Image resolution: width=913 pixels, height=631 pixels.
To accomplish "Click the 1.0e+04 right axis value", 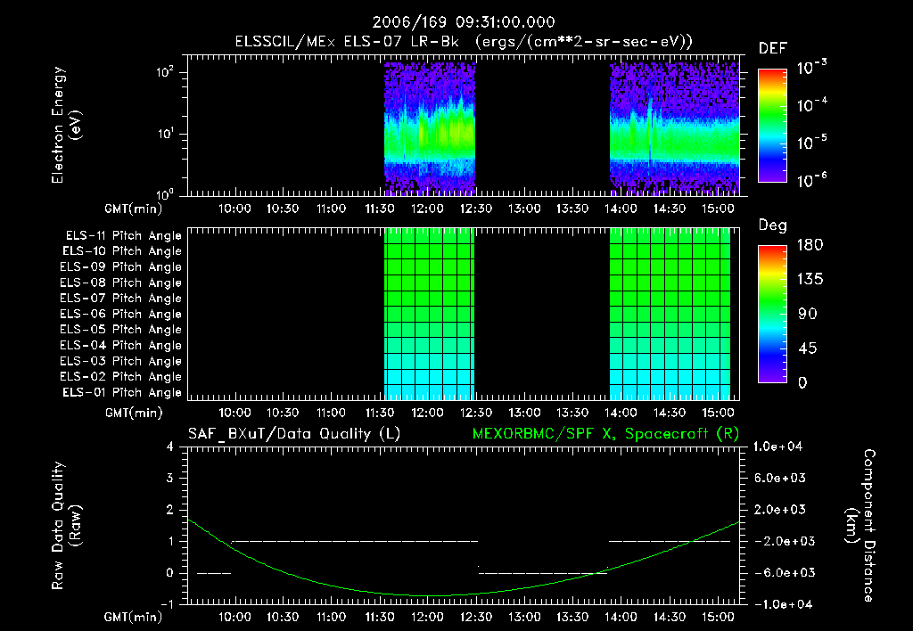I will [777, 447].
